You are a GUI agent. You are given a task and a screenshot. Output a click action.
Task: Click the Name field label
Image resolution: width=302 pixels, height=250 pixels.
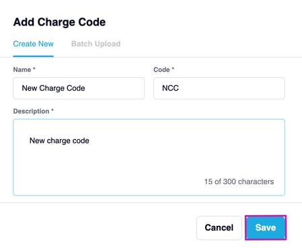point(22,70)
